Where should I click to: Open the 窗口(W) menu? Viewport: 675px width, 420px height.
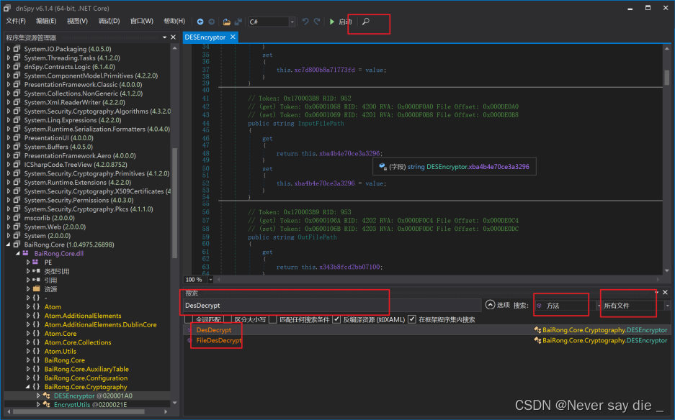pos(142,21)
